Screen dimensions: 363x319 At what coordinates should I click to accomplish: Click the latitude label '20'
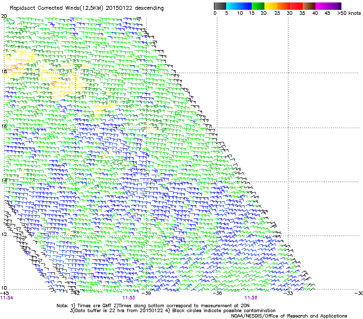pyautogui.click(x=4, y=16)
